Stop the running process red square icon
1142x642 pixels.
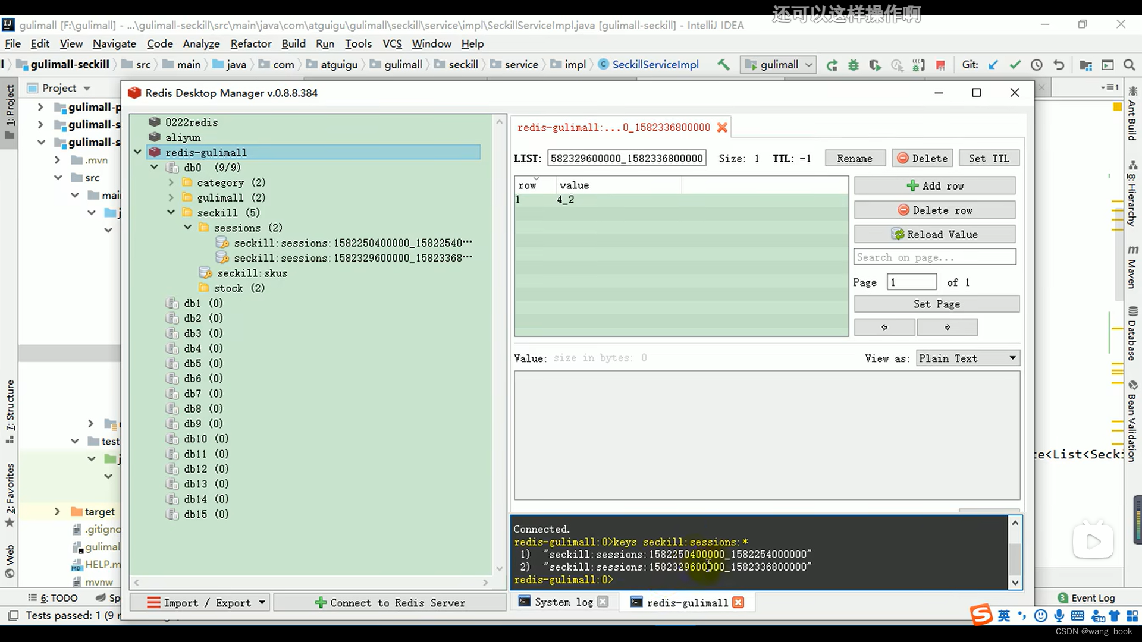coord(940,65)
